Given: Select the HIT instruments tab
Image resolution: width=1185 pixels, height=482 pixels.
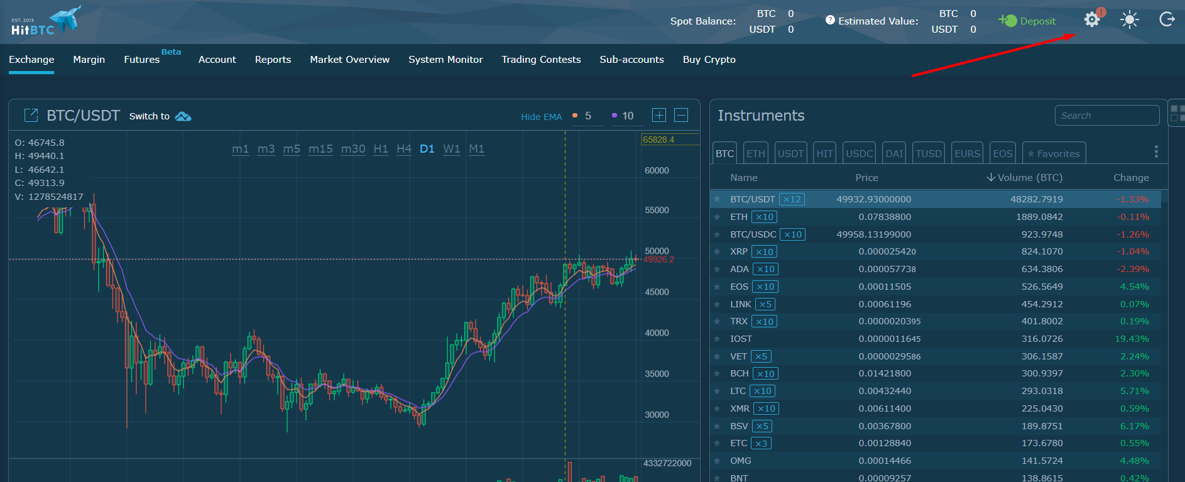Looking at the screenshot, I should [824, 153].
